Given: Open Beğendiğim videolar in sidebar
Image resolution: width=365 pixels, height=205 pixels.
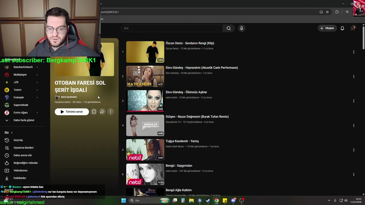Looking at the screenshot, I should tap(25, 163).
